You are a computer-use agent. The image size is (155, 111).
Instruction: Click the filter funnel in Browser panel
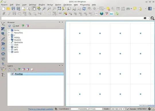(23, 26)
